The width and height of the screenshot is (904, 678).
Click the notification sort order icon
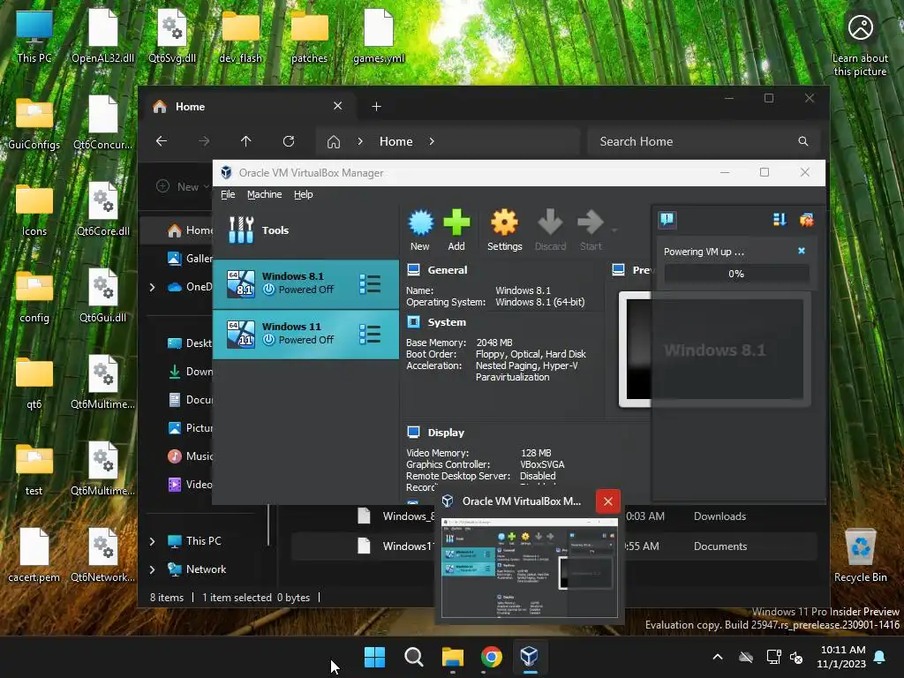pos(780,220)
